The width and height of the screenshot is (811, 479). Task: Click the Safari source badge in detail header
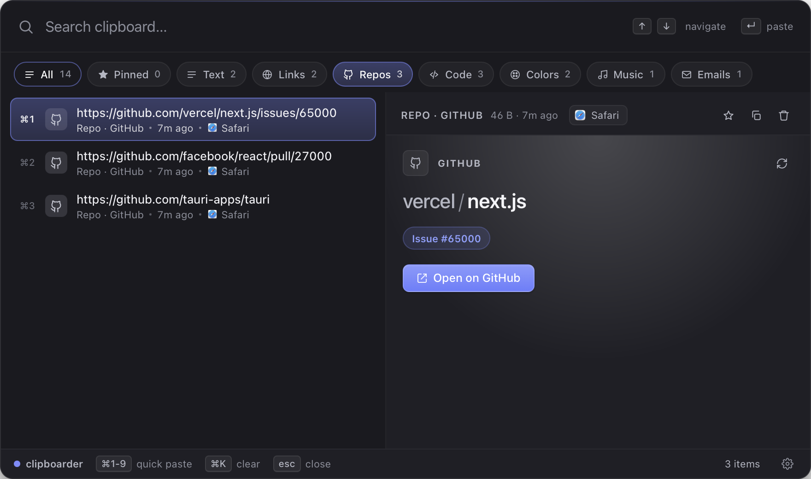pos(598,115)
